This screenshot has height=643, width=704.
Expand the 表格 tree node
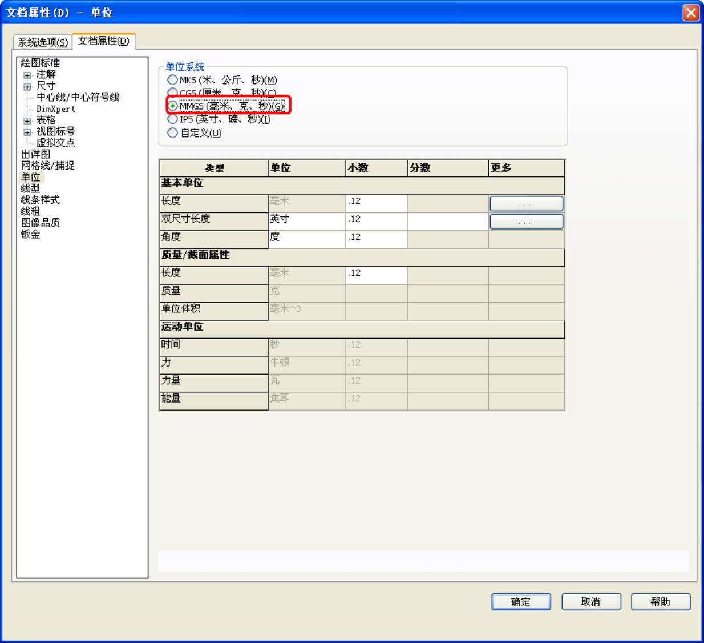[27, 121]
